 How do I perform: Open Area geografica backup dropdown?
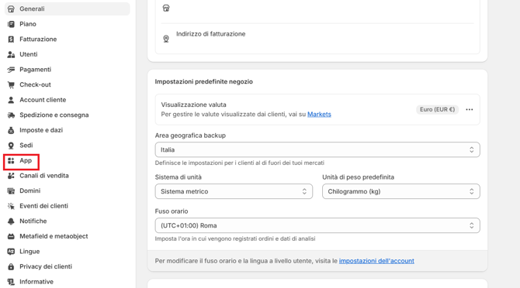pos(317,149)
